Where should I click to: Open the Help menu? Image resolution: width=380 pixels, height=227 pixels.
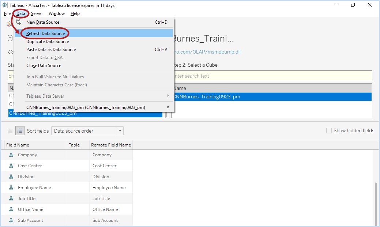75,13
